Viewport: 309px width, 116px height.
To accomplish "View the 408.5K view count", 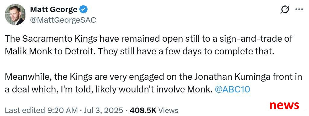I will click(x=143, y=110).
